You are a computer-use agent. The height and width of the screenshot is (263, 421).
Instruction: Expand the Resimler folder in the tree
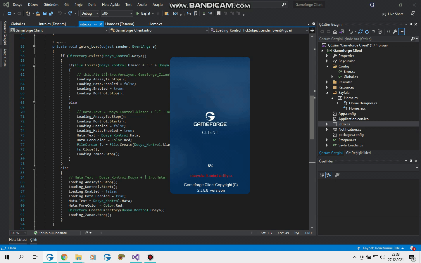click(327, 82)
